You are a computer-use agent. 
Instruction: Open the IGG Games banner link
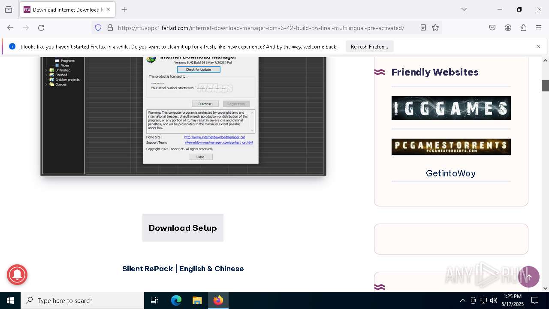tap(451, 108)
